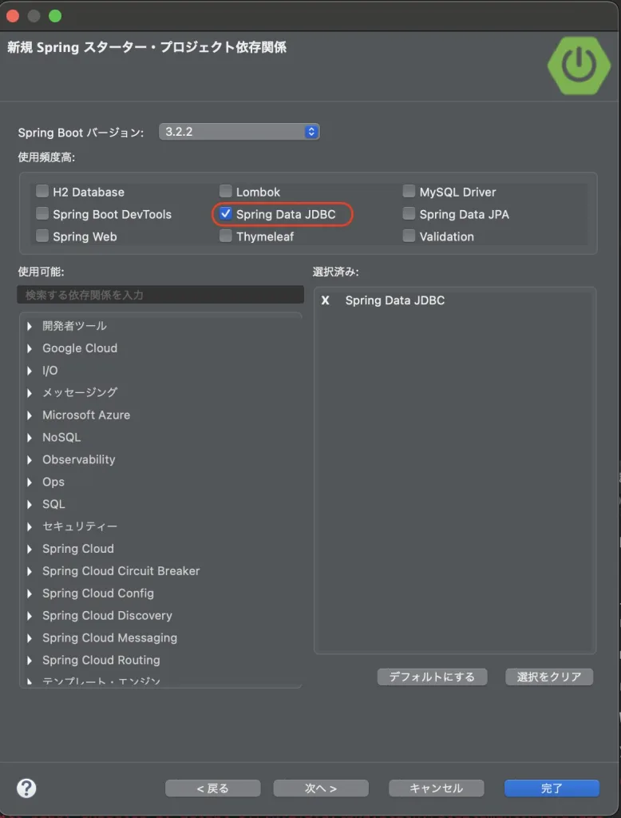
Task: Go back with 戻る button
Action: [213, 788]
